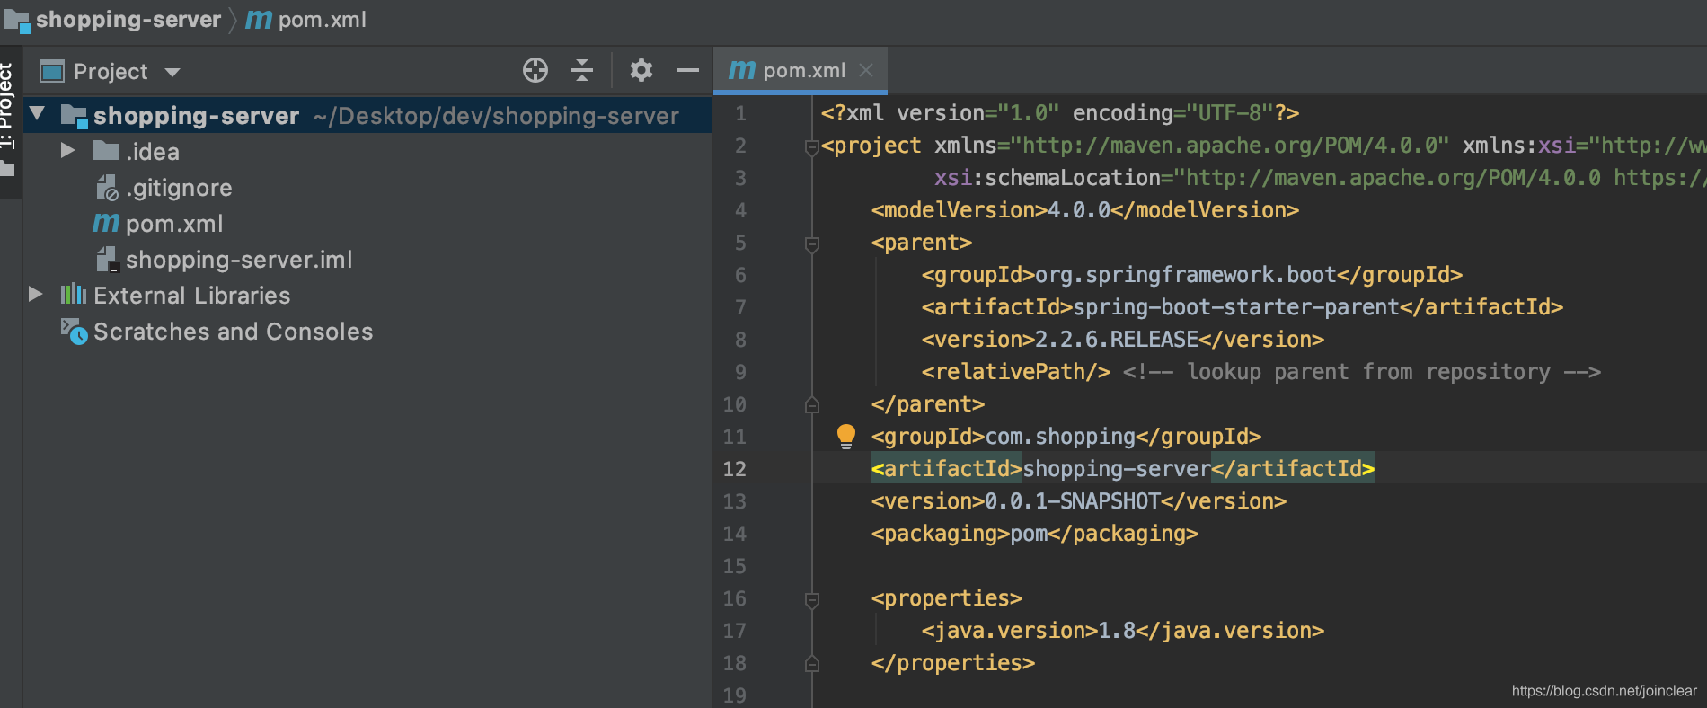Open Project panel settings gear
Screen dimensions: 1707x708
pyautogui.click(x=641, y=70)
